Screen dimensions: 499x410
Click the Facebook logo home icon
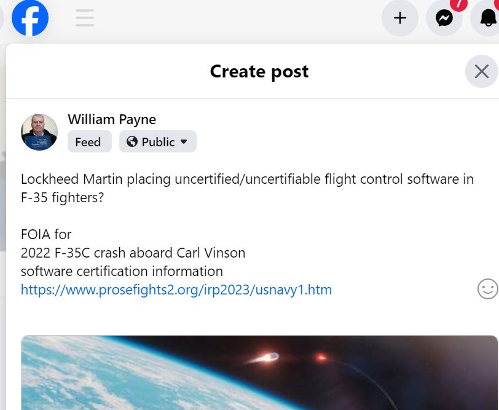[30, 18]
